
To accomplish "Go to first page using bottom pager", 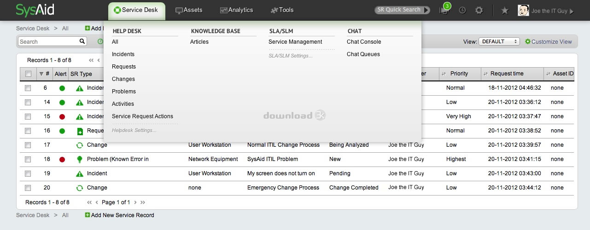I will point(89,202).
